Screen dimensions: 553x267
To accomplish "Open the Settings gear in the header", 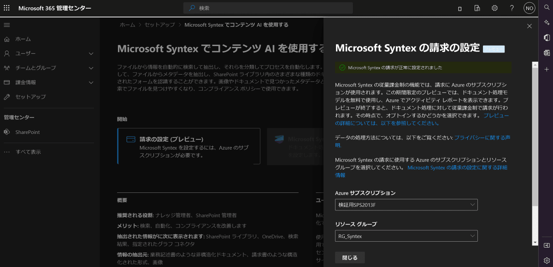I will [494, 8].
